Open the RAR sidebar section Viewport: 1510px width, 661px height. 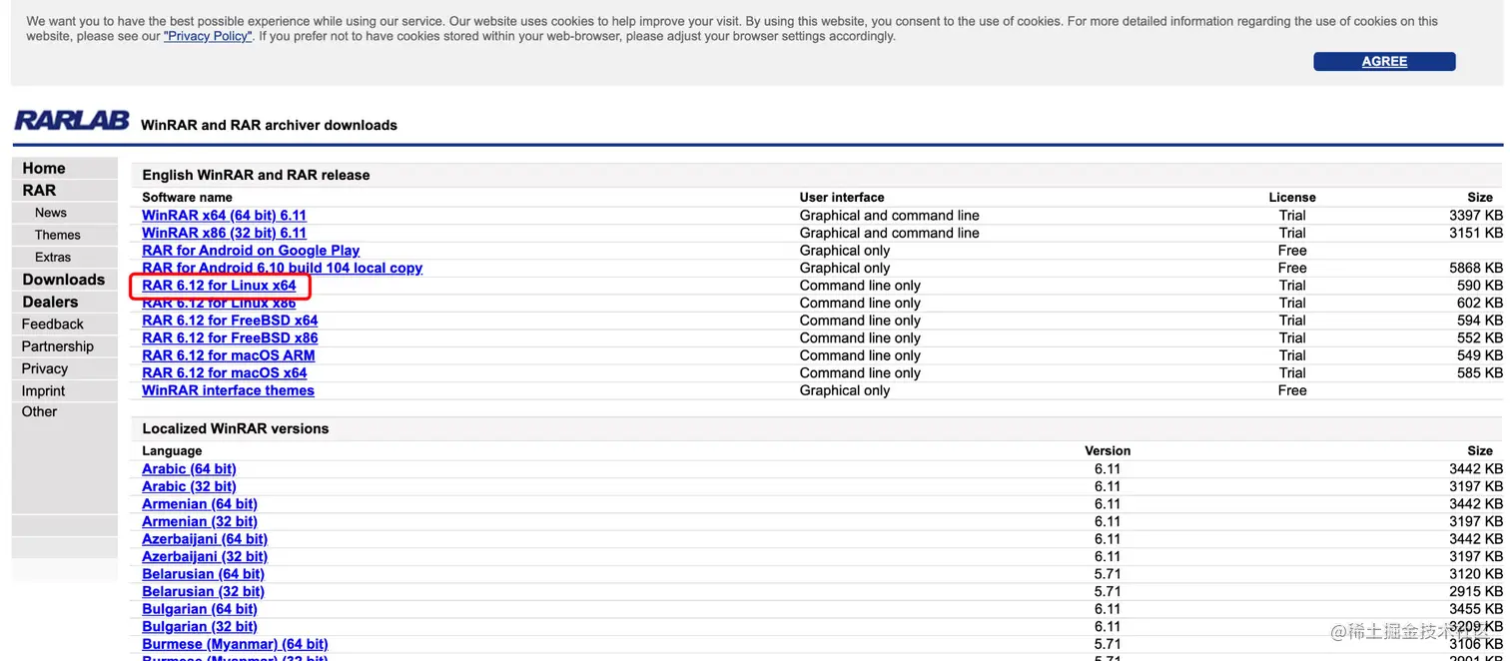pyautogui.click(x=39, y=190)
